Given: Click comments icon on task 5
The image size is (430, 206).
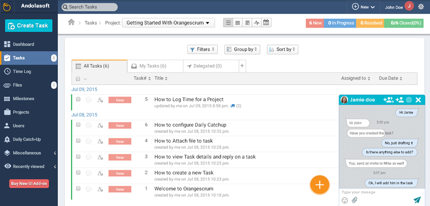Looking at the screenshot, I should point(233,106).
